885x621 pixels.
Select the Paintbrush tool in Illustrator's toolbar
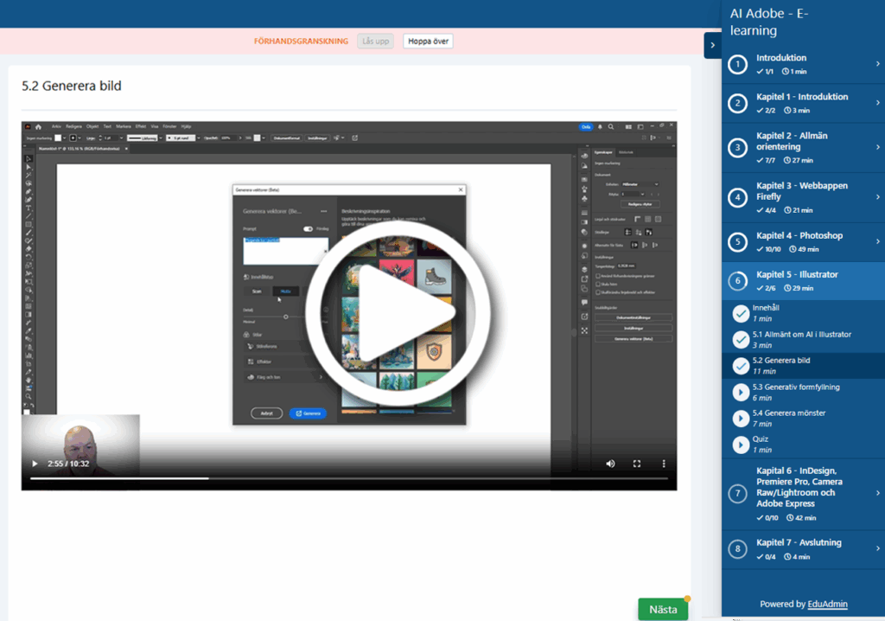click(x=29, y=233)
